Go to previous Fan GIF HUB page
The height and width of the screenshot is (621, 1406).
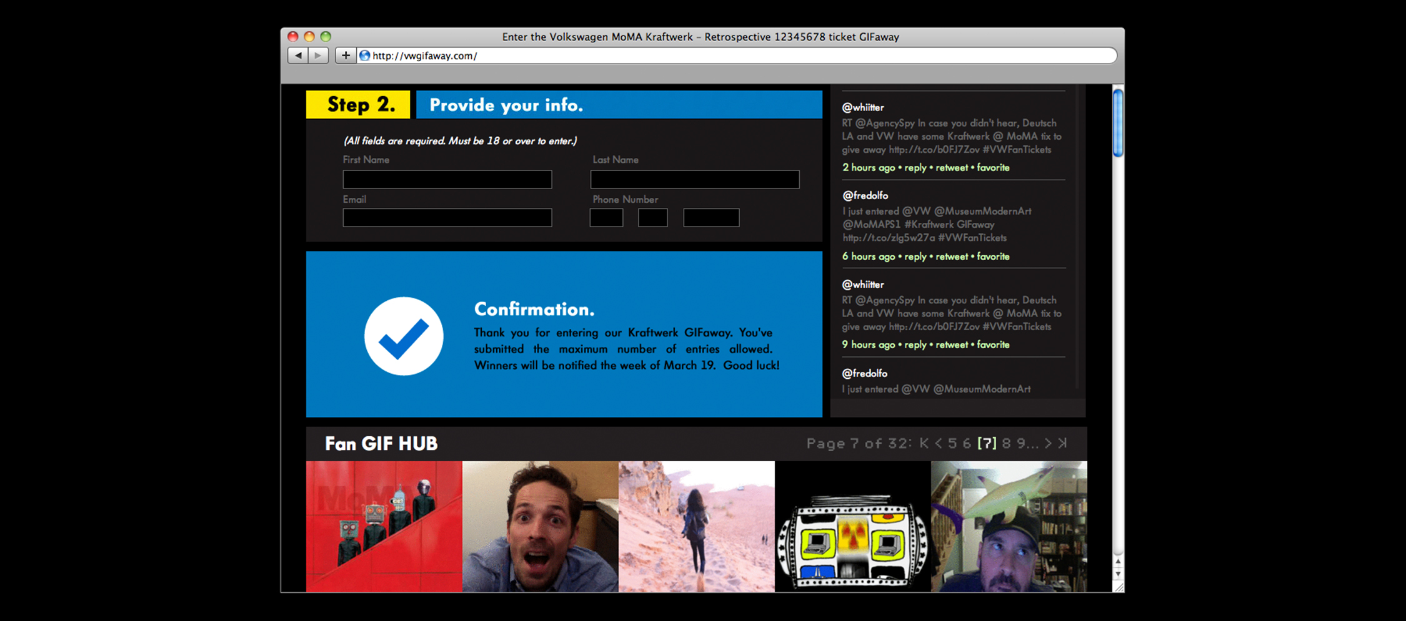tap(939, 443)
